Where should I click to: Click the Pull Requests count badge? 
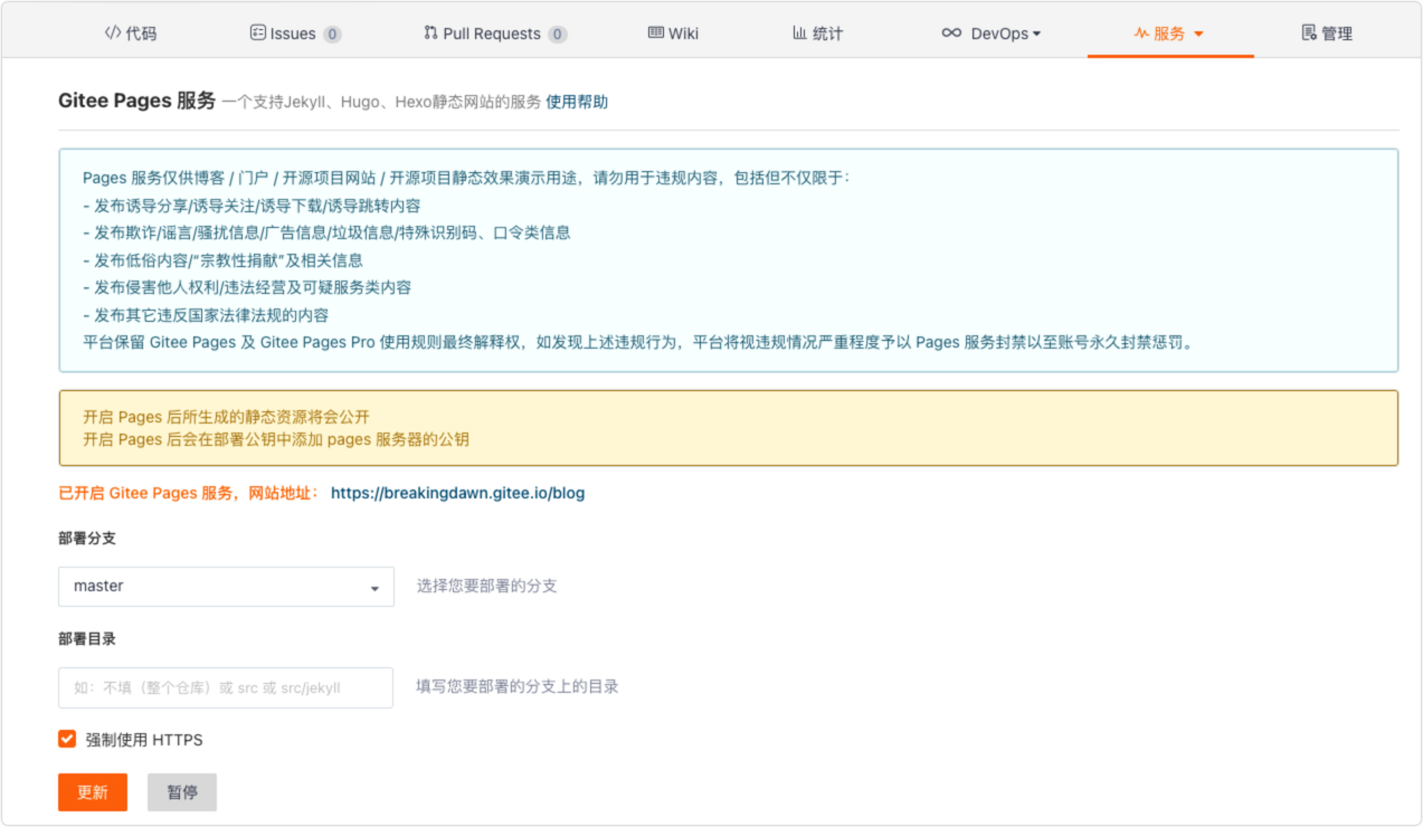click(557, 35)
